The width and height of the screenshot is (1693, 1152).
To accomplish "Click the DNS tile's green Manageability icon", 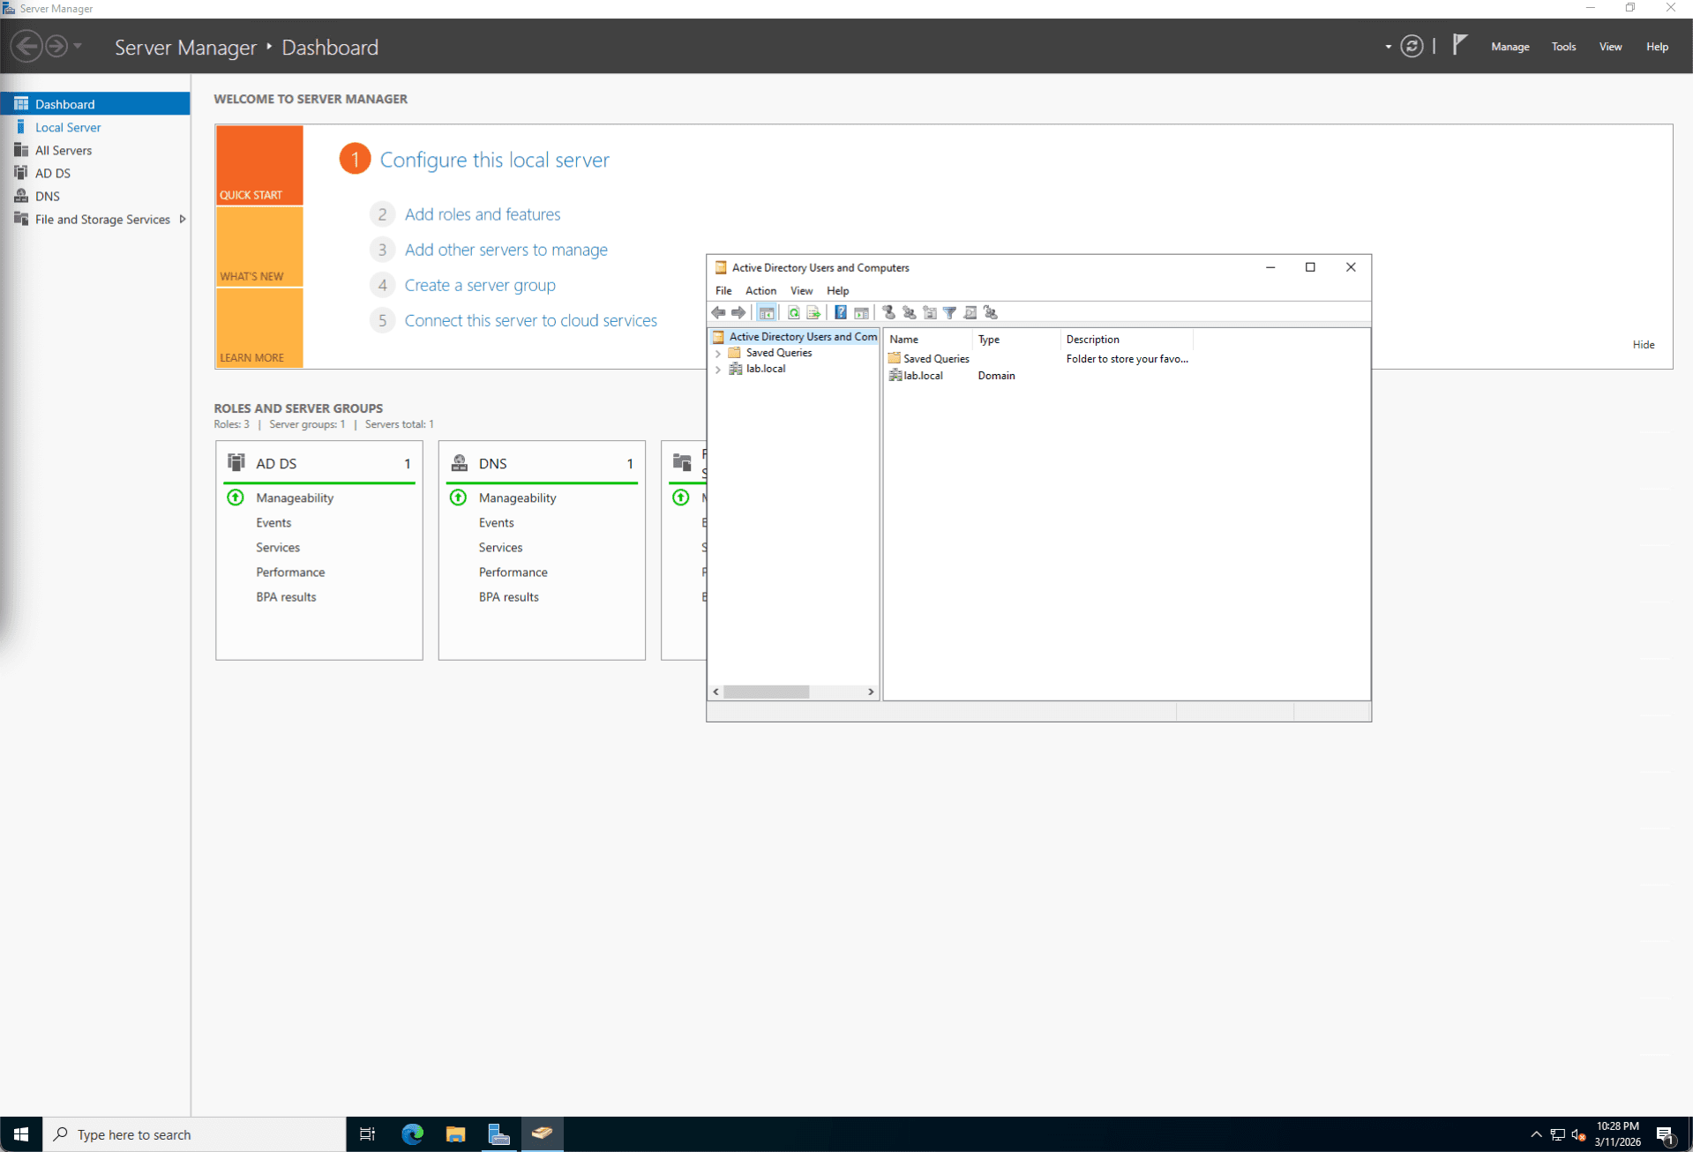I will point(458,497).
